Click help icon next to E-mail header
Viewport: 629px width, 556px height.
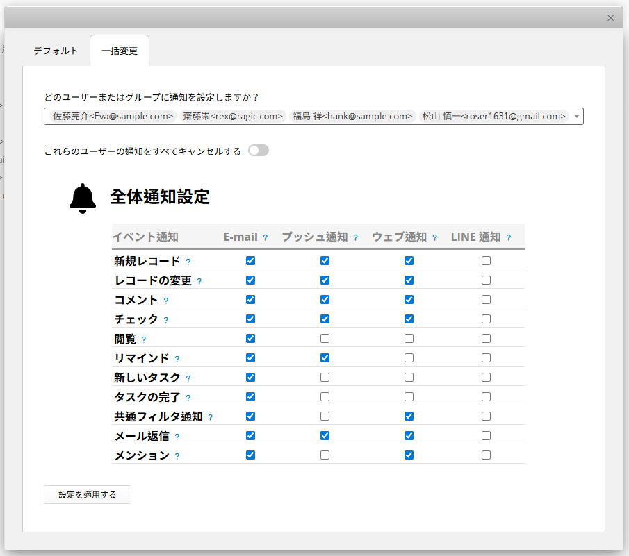tap(266, 237)
